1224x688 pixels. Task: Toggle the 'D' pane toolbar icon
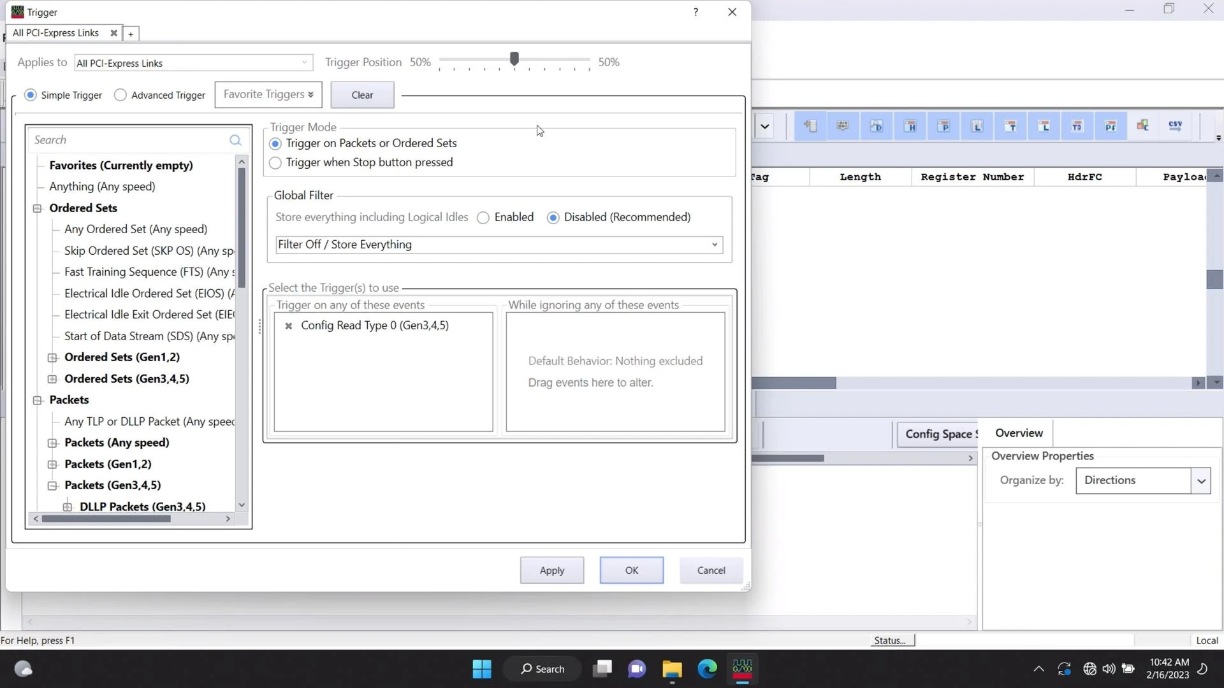[x=877, y=126]
